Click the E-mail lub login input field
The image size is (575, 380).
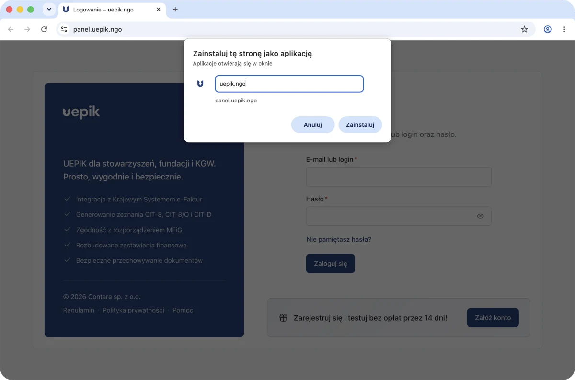(399, 177)
